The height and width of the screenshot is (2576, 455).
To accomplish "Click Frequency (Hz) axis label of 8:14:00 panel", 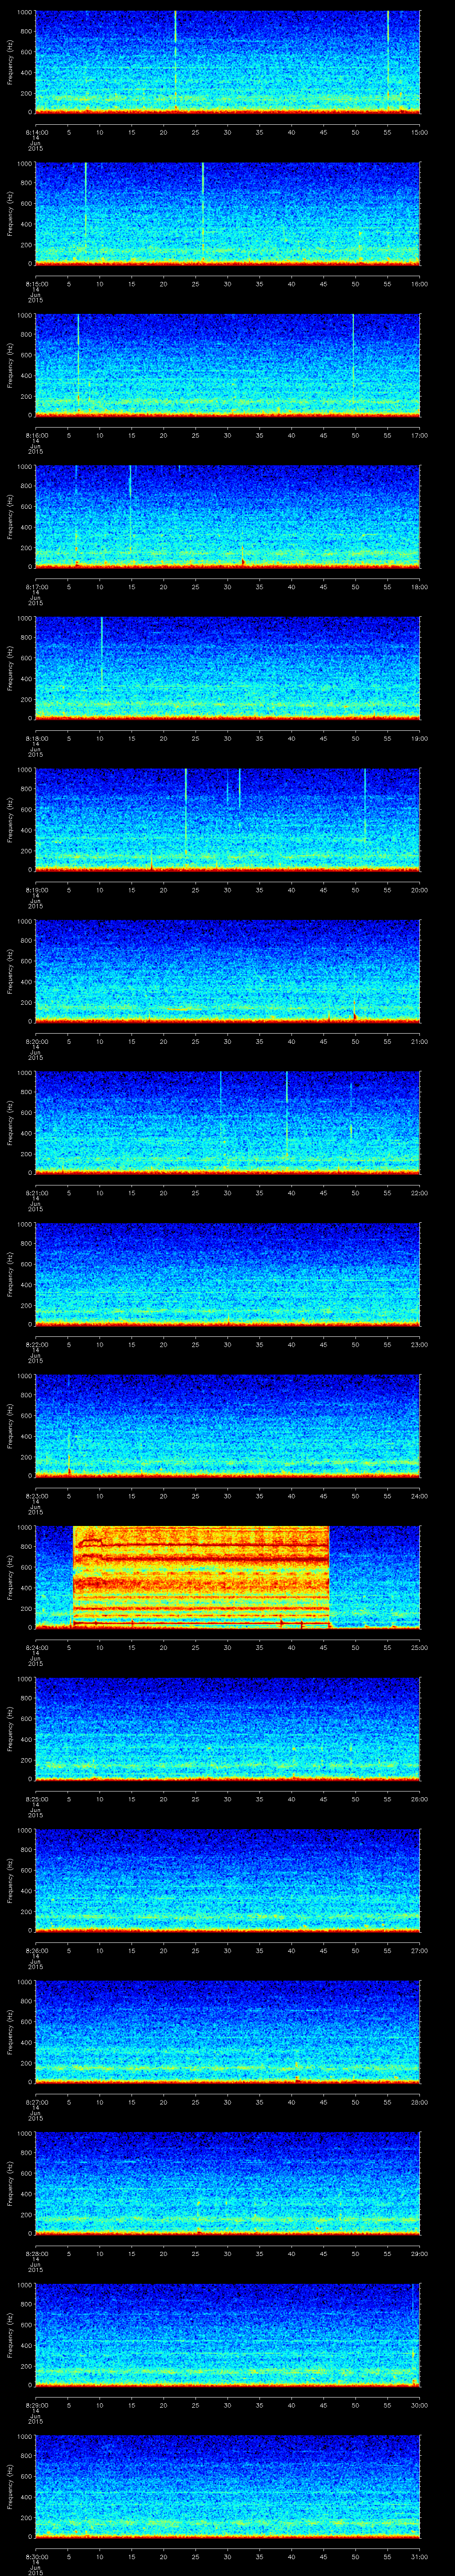I will click(x=10, y=62).
